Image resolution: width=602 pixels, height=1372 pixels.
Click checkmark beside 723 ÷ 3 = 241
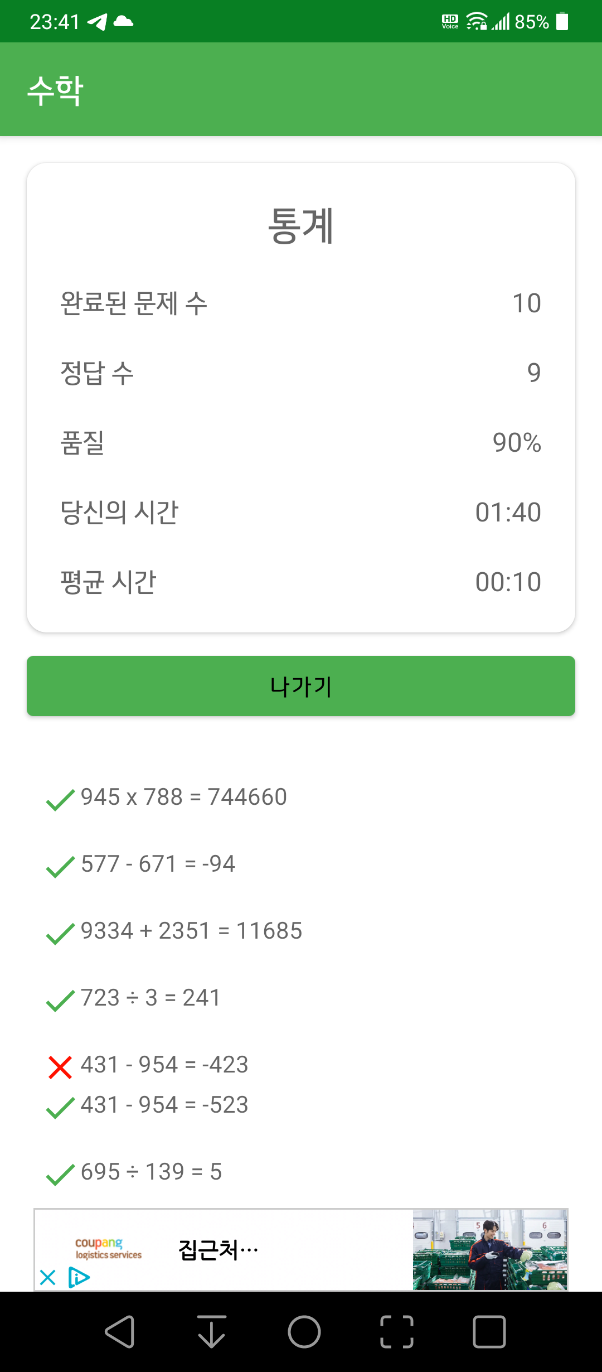click(60, 1000)
